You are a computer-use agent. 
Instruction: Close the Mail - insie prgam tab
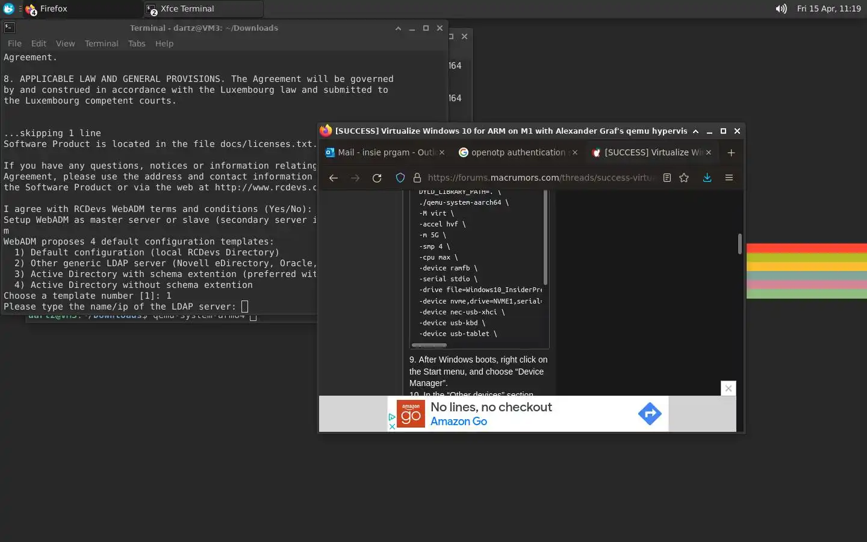tap(442, 152)
